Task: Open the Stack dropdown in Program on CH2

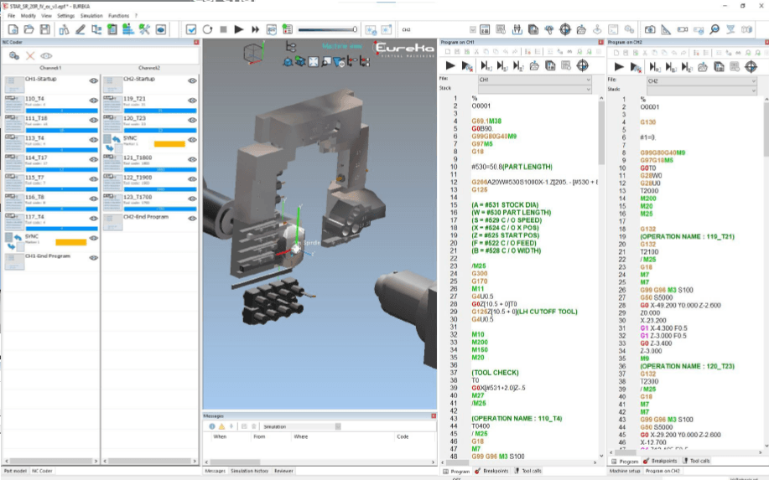Action: [702, 90]
